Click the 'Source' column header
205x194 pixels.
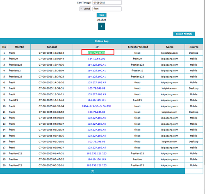[x=194, y=47]
